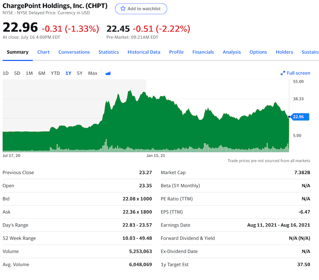The height and width of the screenshot is (280, 319).
Task: Go to the Statistics tab
Action: [108, 52]
